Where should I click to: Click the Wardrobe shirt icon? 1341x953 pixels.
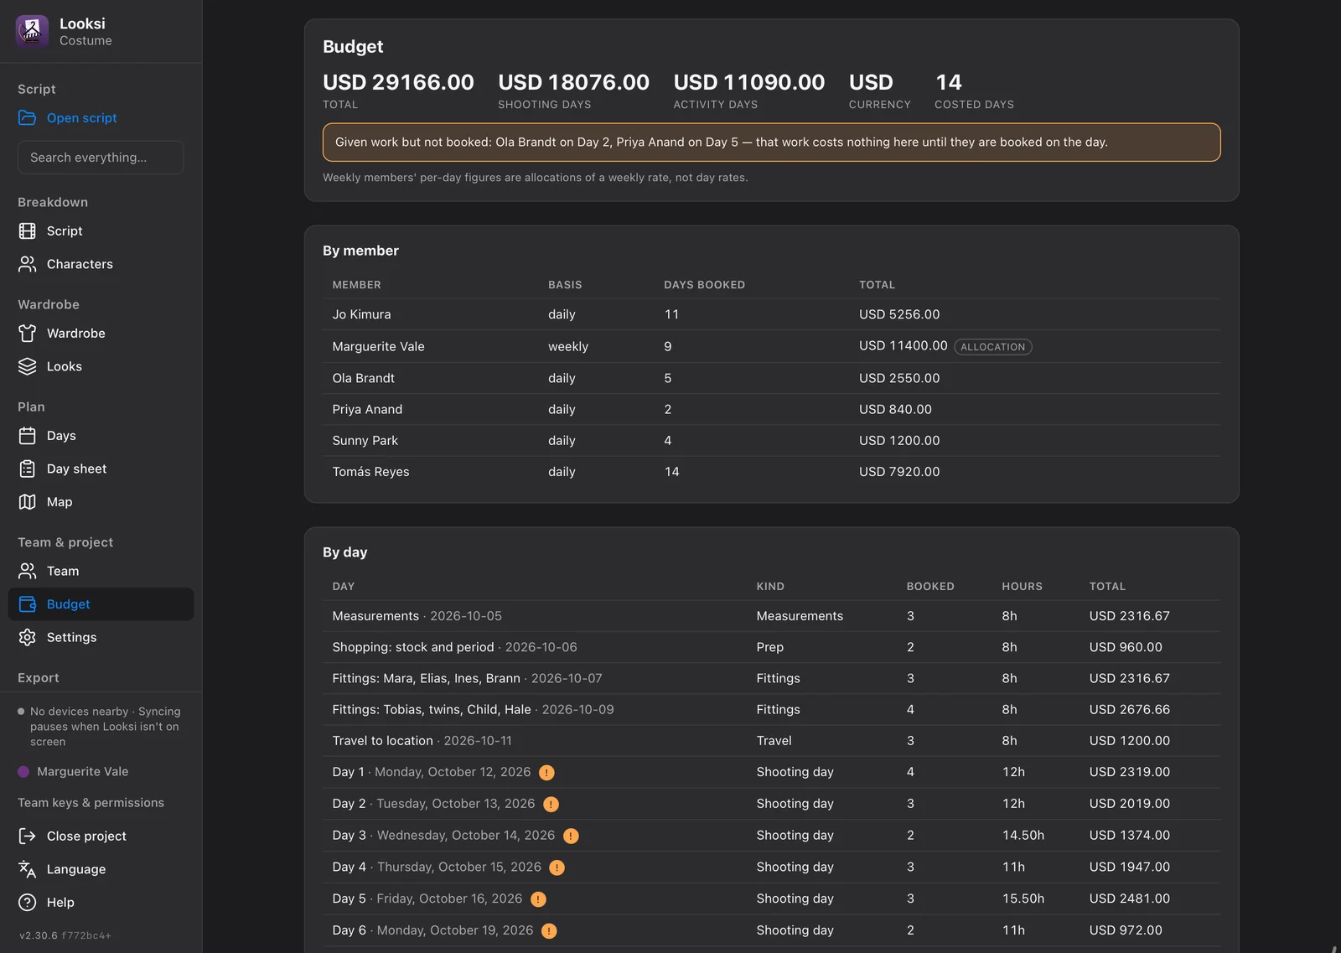coord(28,334)
